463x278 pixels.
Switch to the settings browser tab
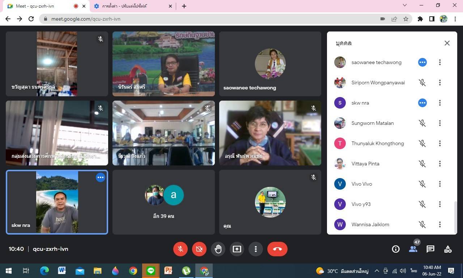[x=125, y=6]
